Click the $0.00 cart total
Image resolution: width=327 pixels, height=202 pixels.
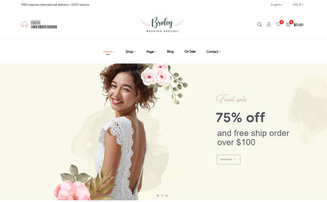[x=299, y=25]
